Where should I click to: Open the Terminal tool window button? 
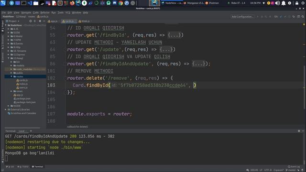coord(37,167)
